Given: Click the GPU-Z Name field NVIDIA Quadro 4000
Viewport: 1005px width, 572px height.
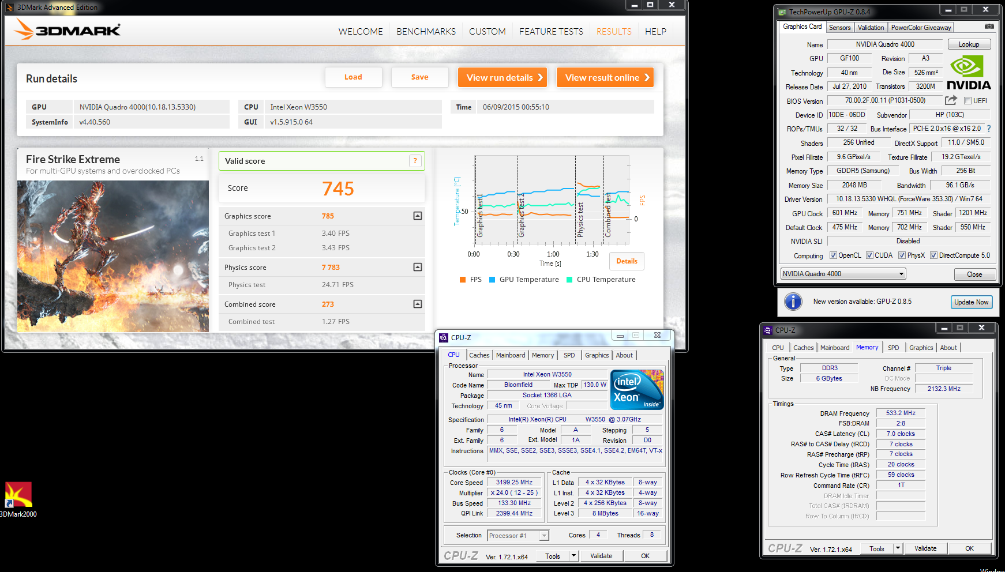Looking at the screenshot, I should point(885,44).
